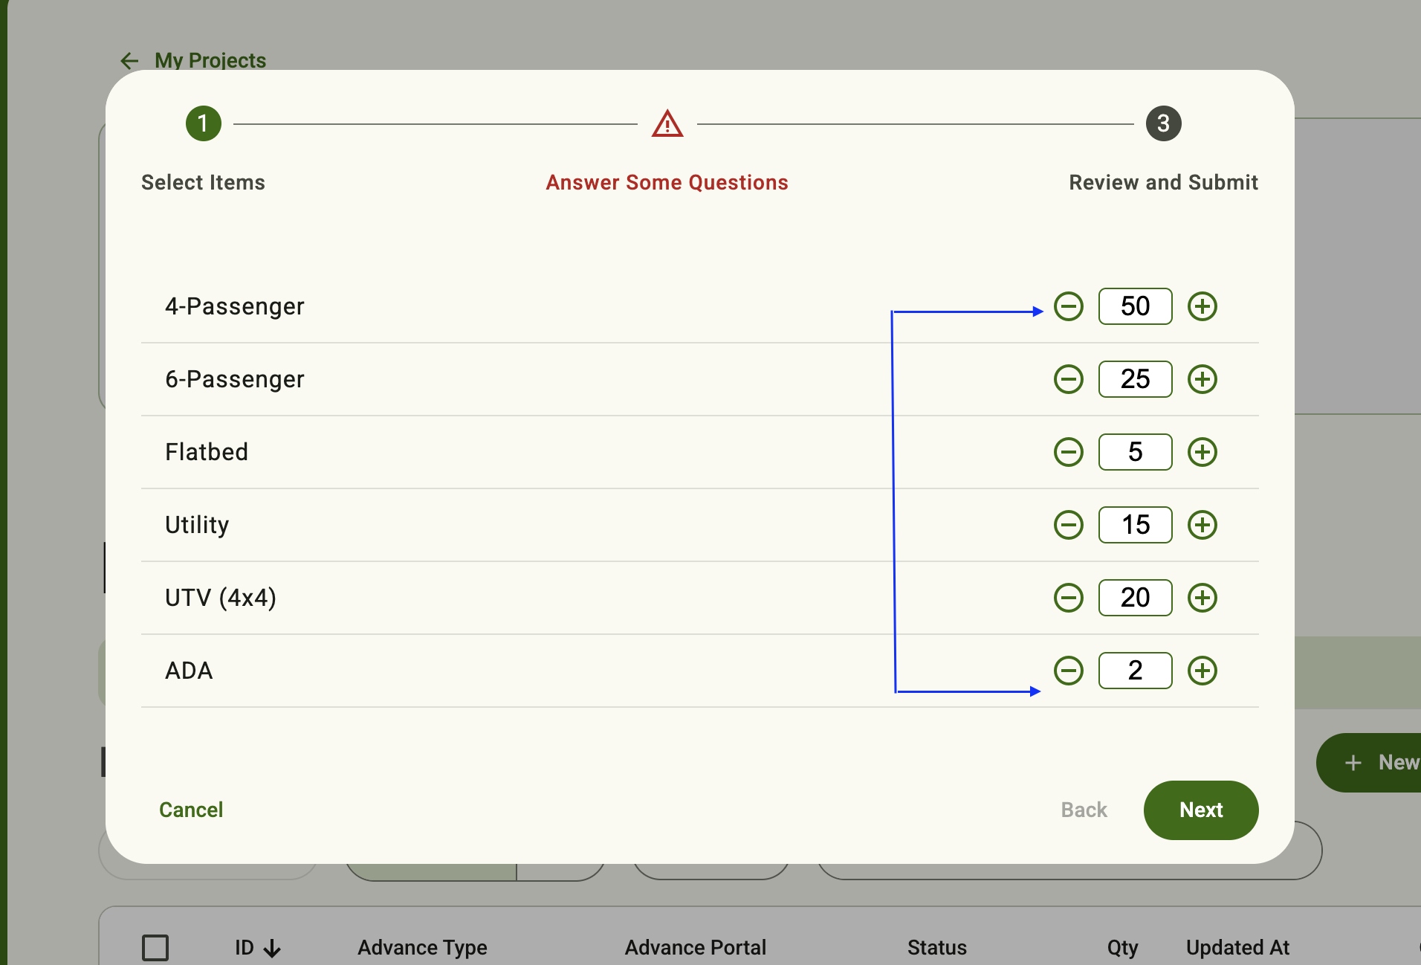Click the Advance Type column header

tap(423, 948)
